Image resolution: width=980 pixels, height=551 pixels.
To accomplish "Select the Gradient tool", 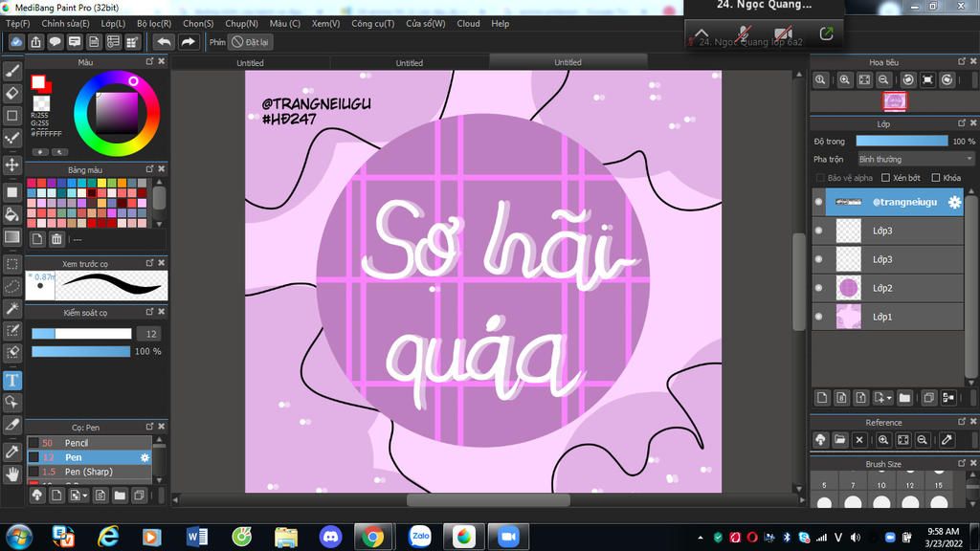I will 12,237.
